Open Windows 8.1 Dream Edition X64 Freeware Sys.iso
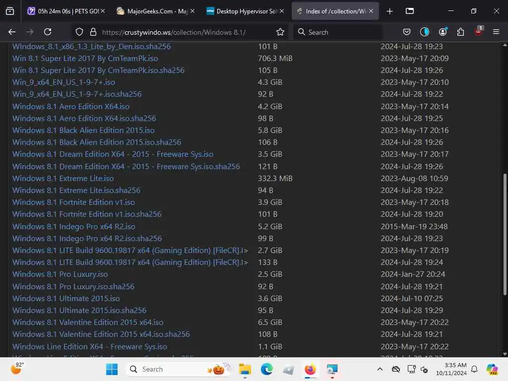 pyautogui.click(x=113, y=155)
